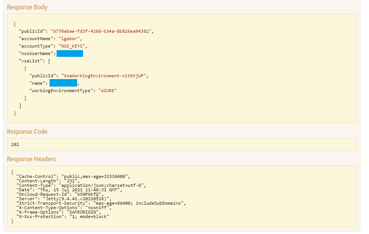Click the accountName value "lgabor"
Viewport: 369px width, 234px height.
(69, 39)
